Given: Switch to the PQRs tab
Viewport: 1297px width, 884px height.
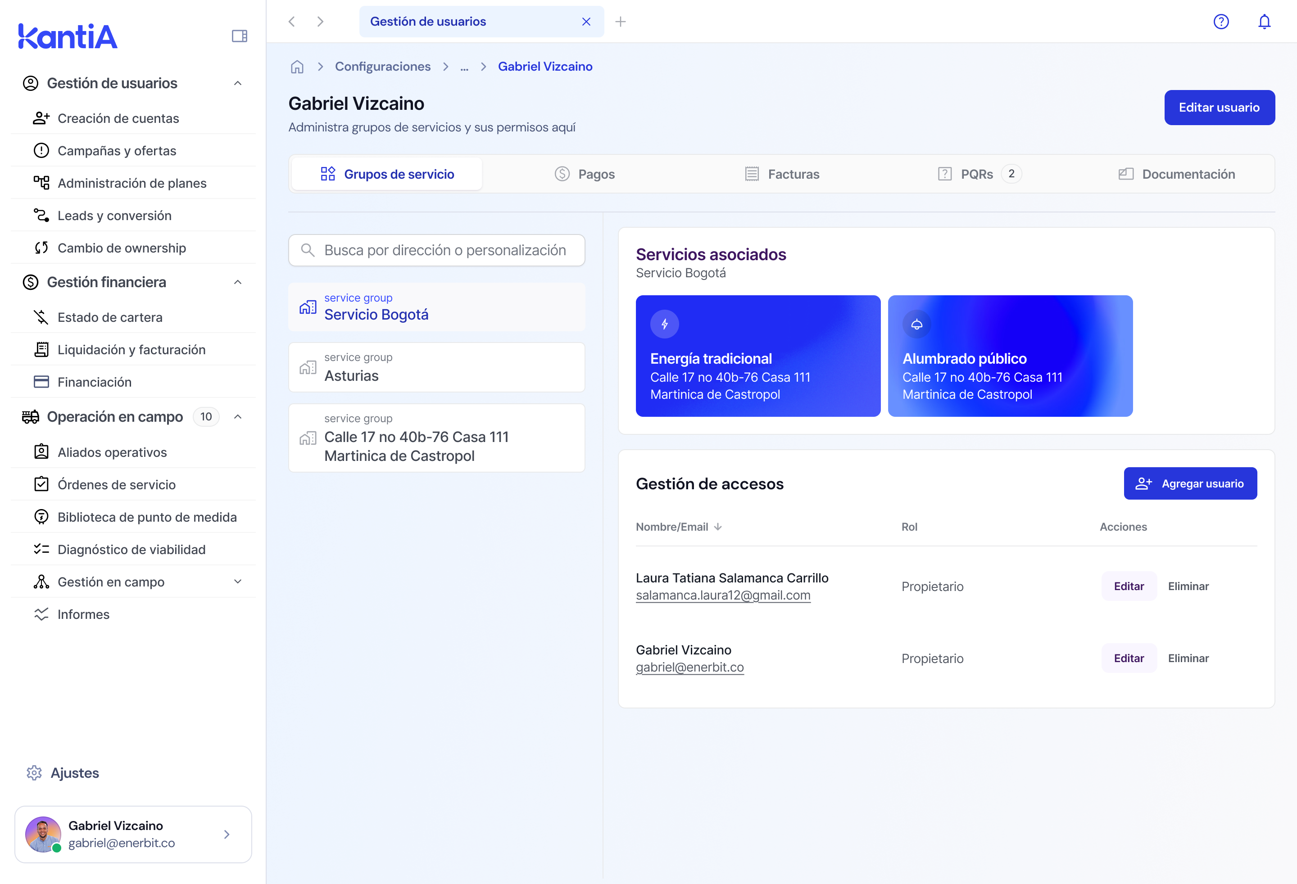Looking at the screenshot, I should [x=976, y=174].
